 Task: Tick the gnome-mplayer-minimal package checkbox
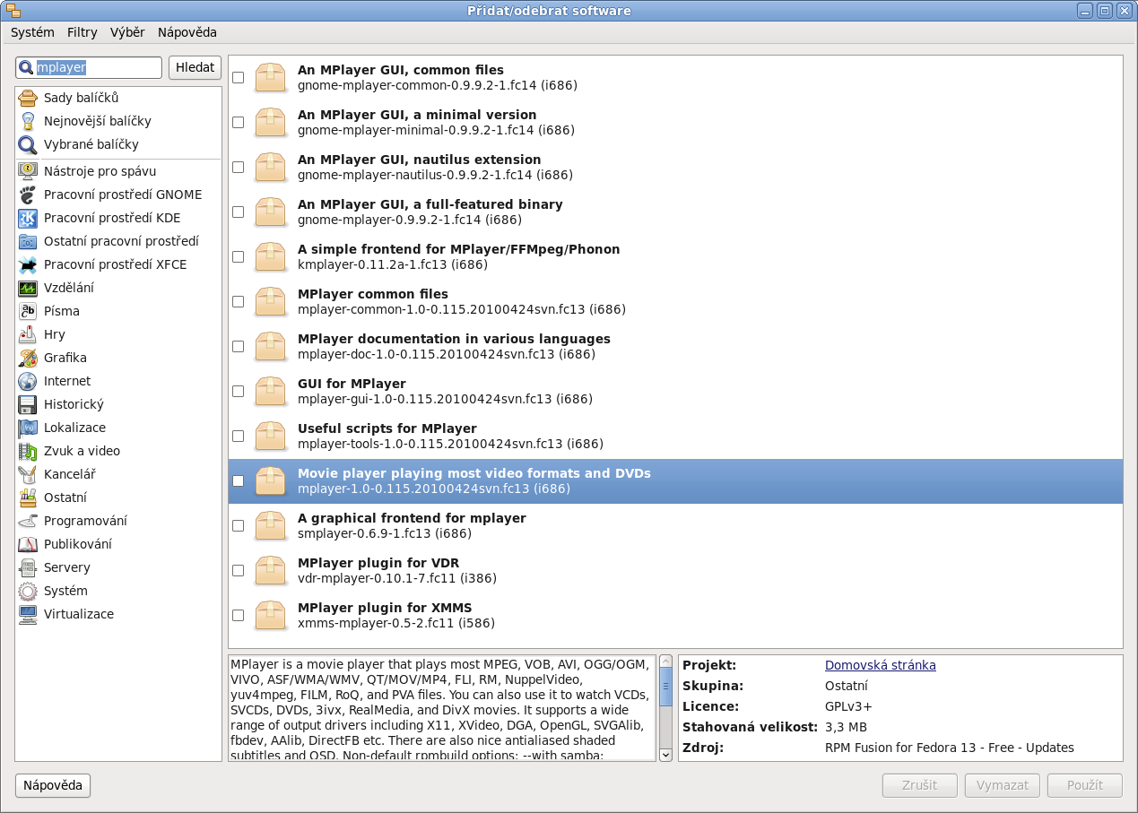[238, 122]
